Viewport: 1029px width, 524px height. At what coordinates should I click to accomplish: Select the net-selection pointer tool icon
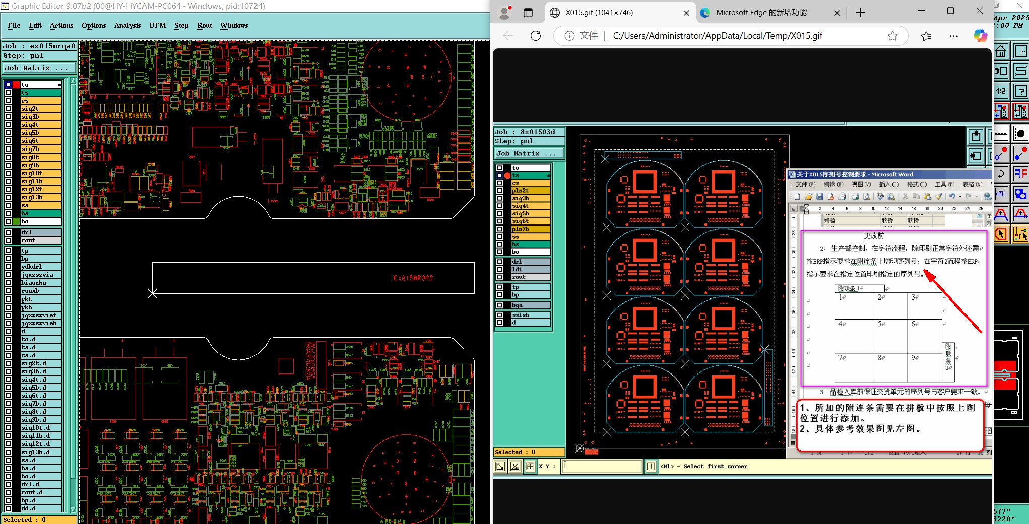(x=1021, y=234)
